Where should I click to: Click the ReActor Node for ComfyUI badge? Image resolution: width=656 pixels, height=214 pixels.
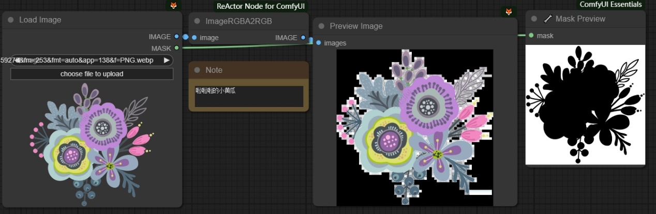point(261,6)
